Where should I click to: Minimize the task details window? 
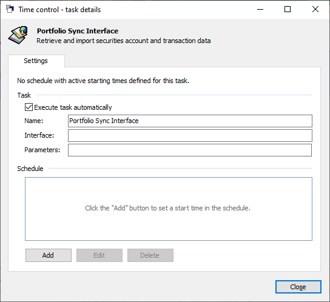[x=260, y=9]
